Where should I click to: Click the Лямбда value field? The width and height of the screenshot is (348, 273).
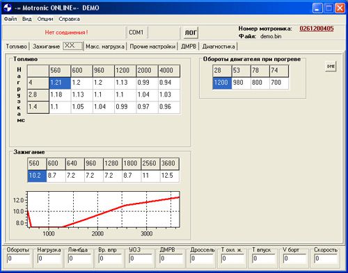point(79,259)
